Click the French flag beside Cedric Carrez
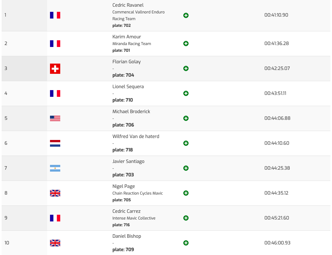The height and width of the screenshot is (255, 332). tap(55, 218)
